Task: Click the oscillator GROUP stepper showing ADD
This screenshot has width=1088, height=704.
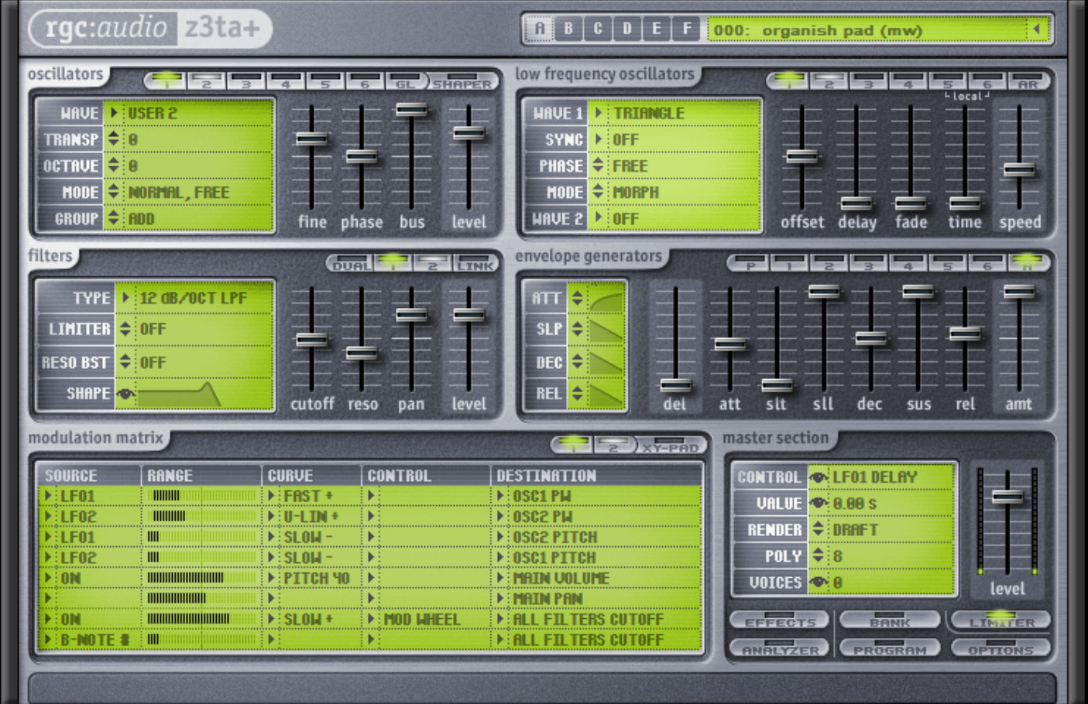Action: tap(114, 218)
